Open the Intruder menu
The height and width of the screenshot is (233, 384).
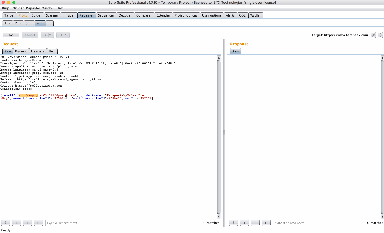tap(18, 8)
